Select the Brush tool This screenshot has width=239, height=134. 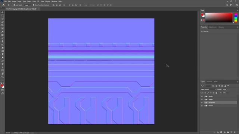tap(3, 38)
